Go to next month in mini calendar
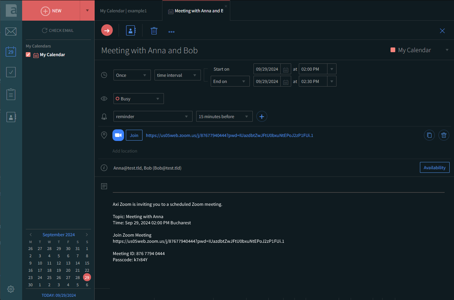 pyautogui.click(x=87, y=235)
